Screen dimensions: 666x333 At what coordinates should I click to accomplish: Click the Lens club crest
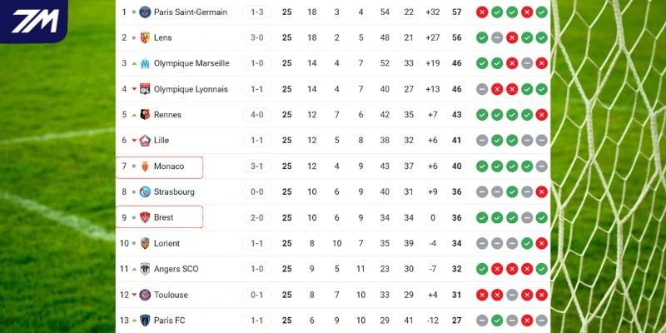[145, 37]
